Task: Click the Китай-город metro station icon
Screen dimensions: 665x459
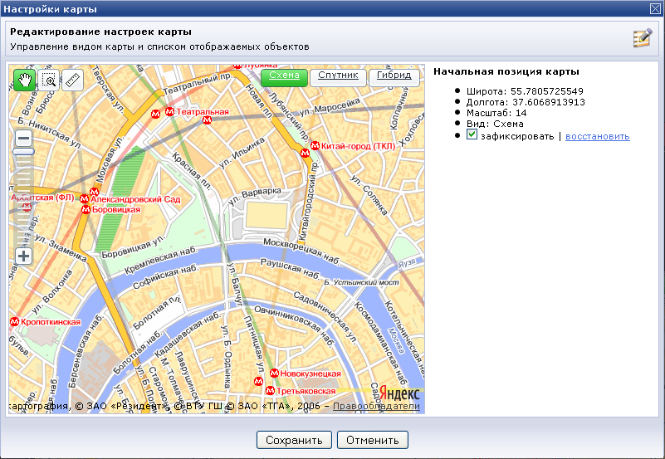Action: pos(315,146)
